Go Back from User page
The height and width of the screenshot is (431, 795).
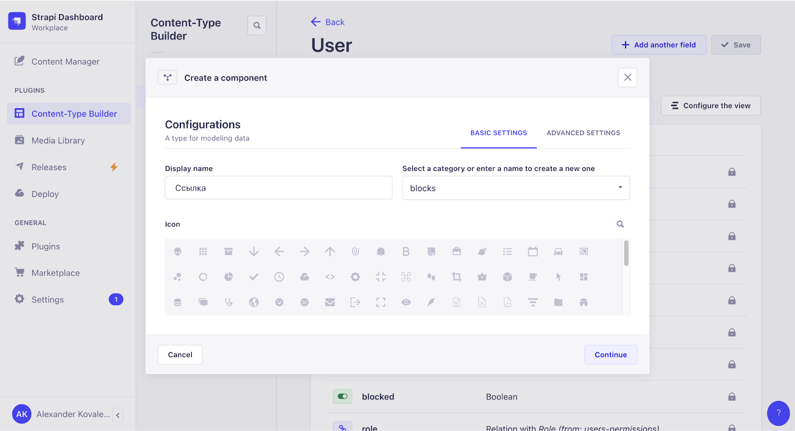point(327,22)
